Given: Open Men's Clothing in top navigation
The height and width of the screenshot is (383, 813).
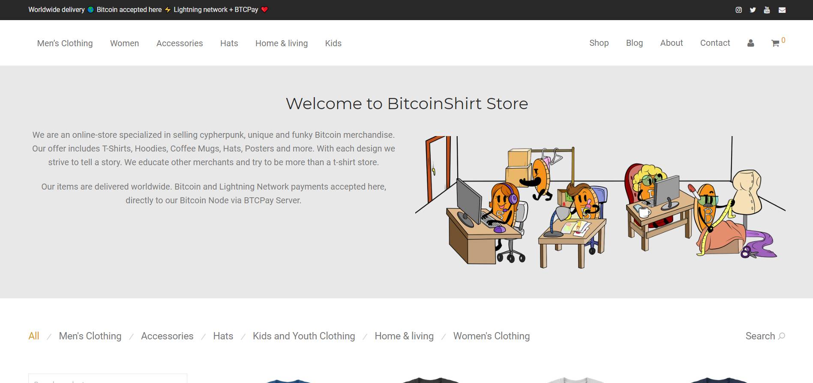Looking at the screenshot, I should 65,43.
